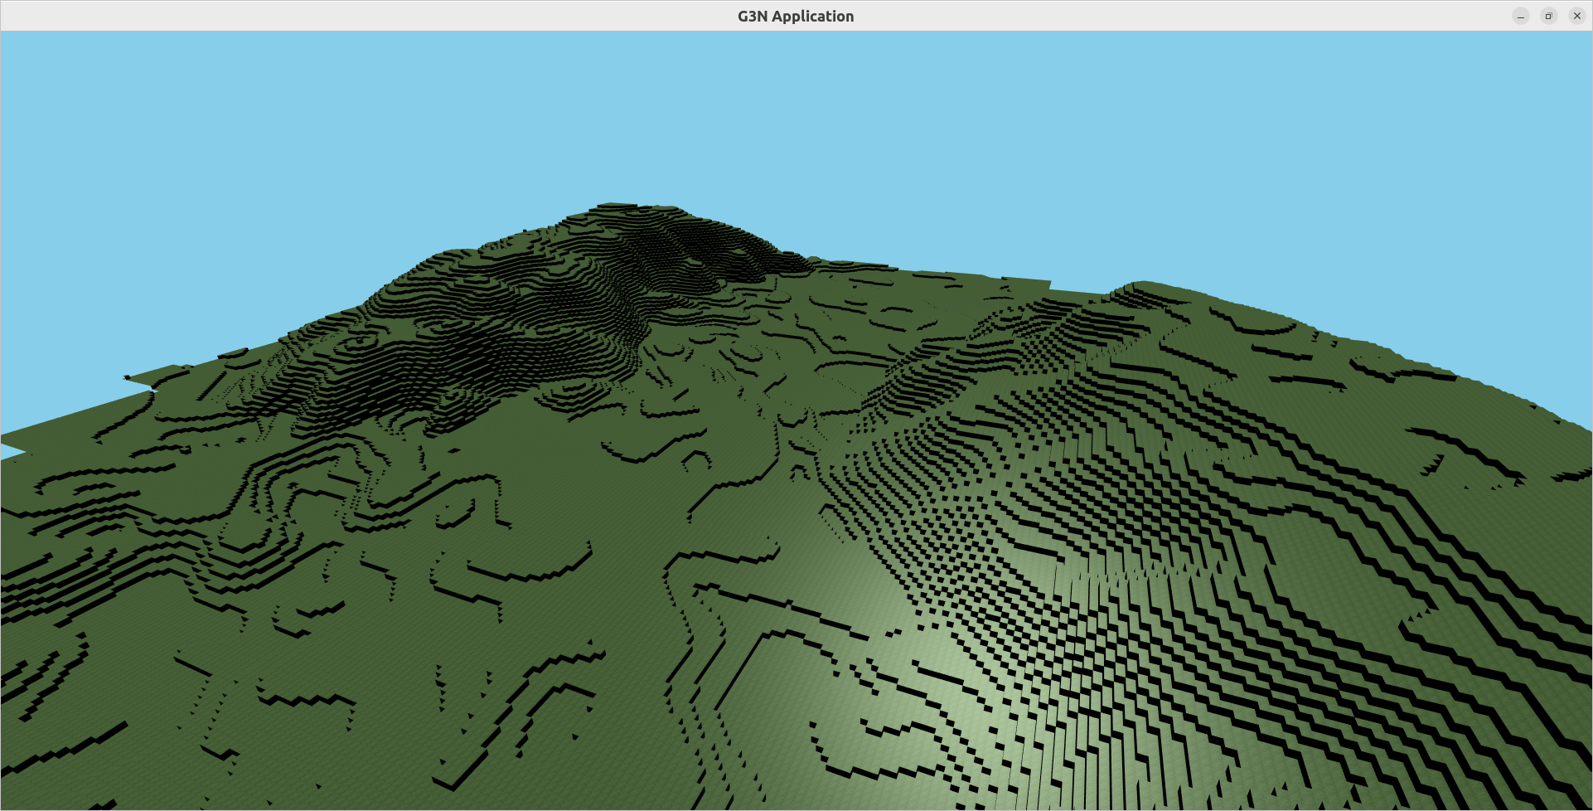Minimize the G3N Application window
The width and height of the screenshot is (1593, 811).
1520,17
